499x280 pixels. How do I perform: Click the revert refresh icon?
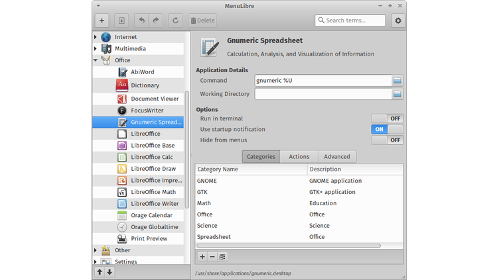click(175, 21)
